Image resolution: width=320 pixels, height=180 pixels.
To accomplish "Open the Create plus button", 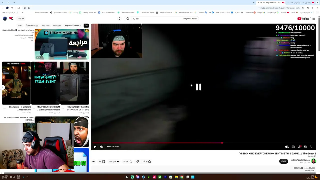I will [21, 18].
